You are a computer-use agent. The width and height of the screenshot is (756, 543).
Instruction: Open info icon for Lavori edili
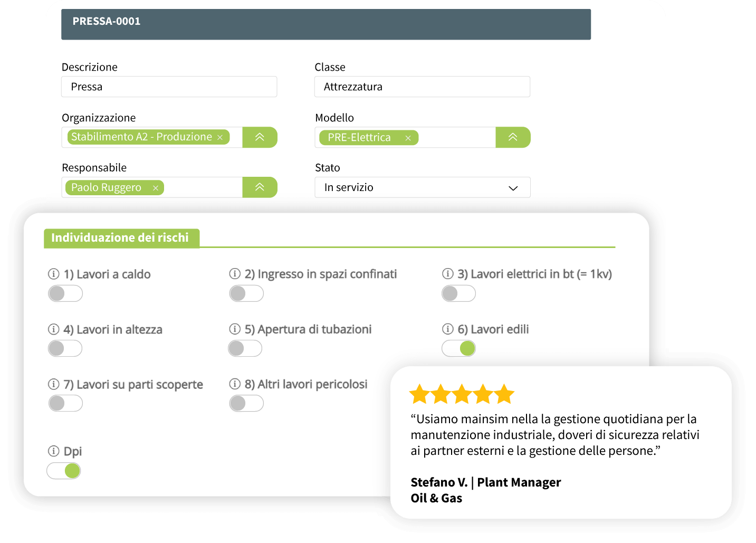click(x=448, y=329)
